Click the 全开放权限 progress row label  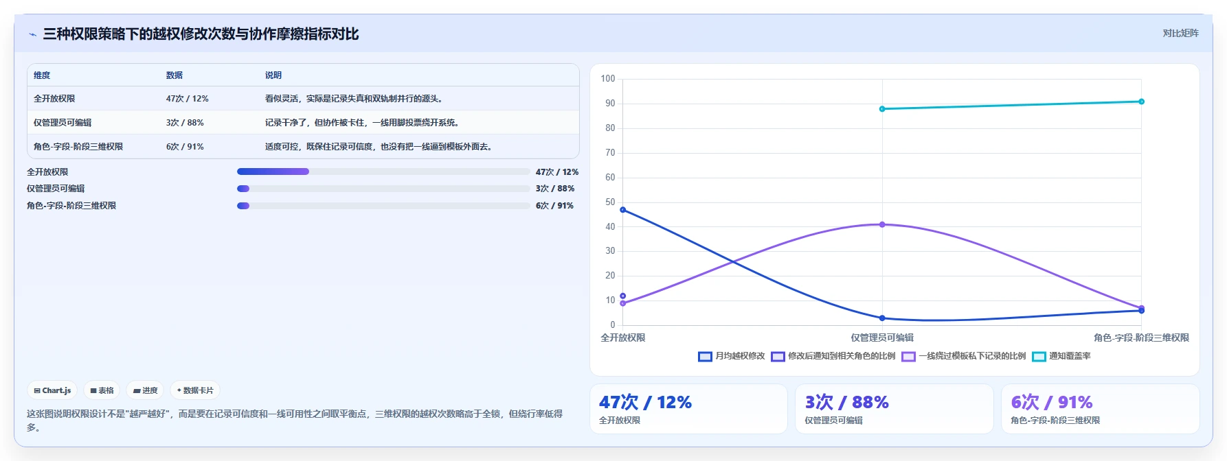point(47,172)
